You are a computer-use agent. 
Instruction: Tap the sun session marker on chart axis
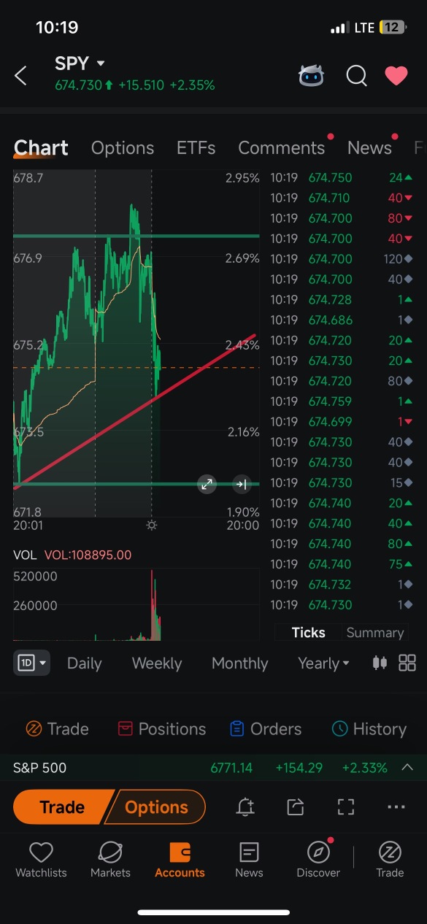click(151, 525)
